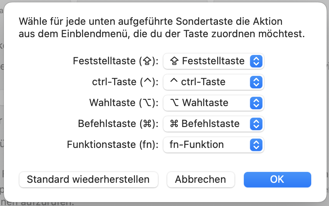Click the "Befehlstaste (⌘):" row label
The image size is (329, 206).
pos(118,124)
